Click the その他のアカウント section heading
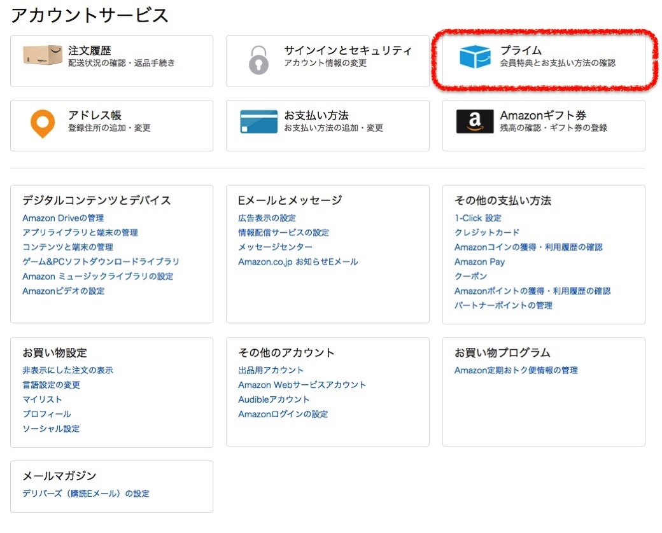 (286, 353)
